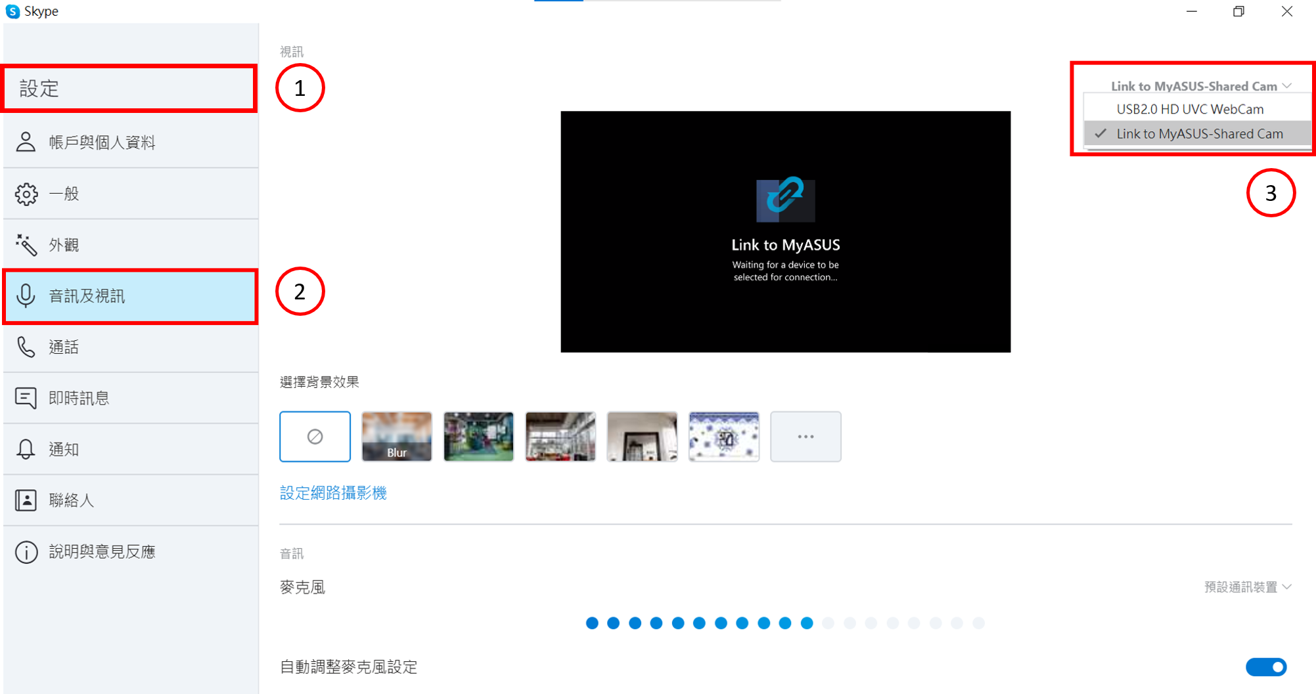Close the Skype window
Viewport: 1316px width, 694px height.
point(1287,11)
